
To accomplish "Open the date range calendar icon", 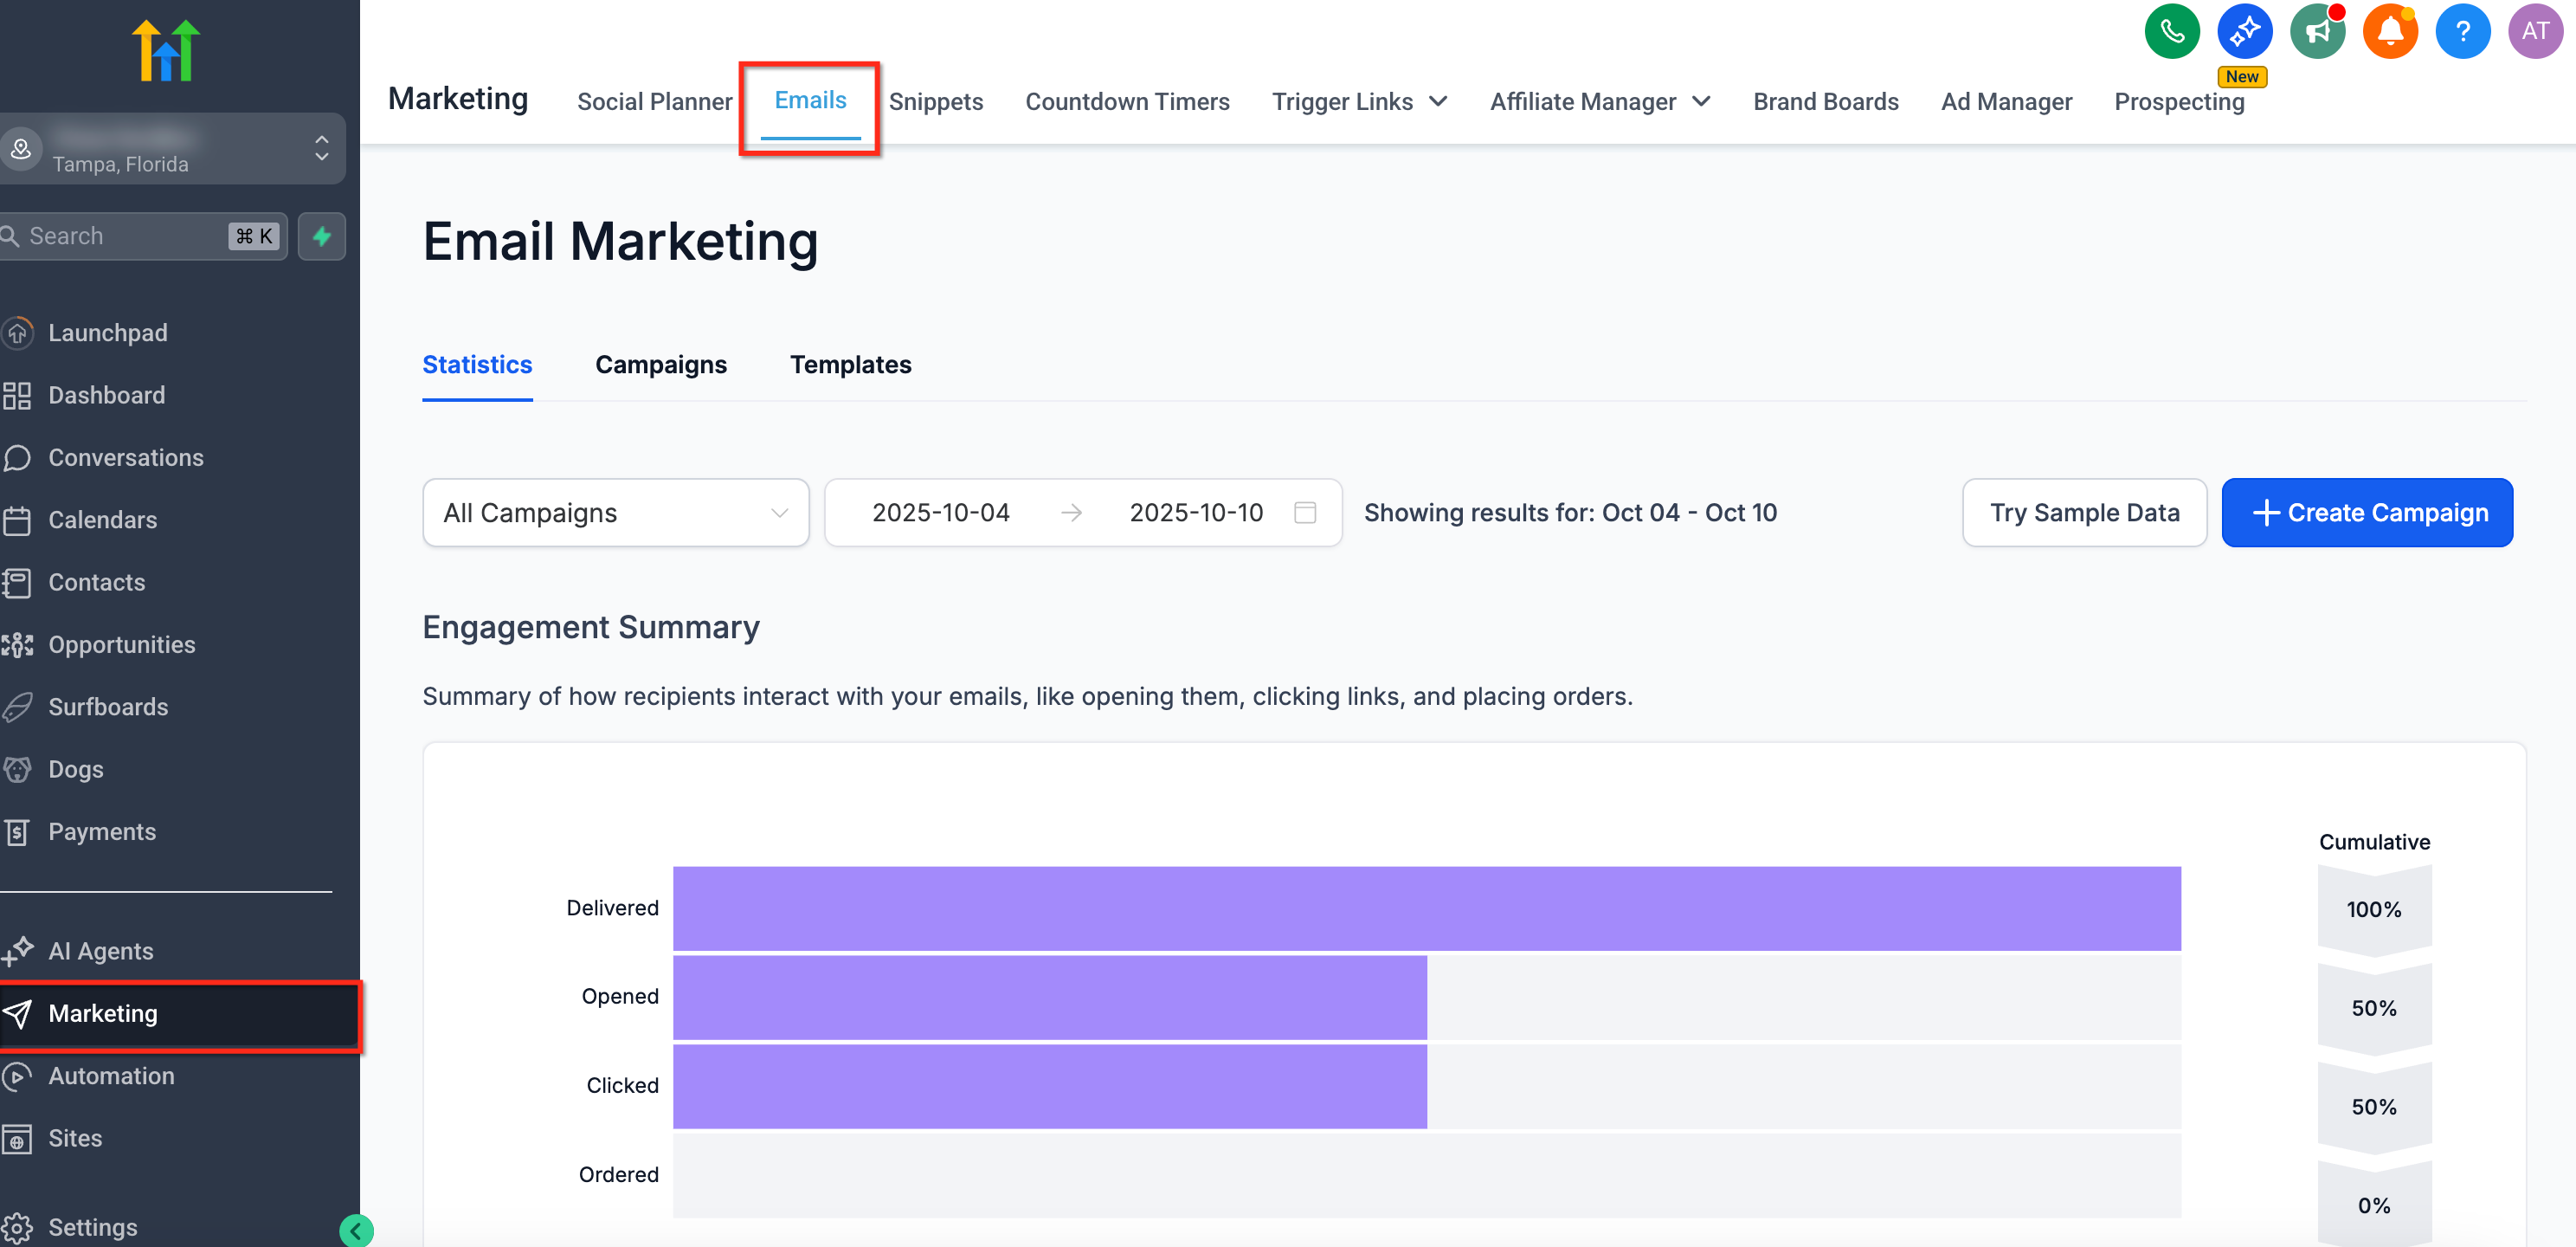I will click(x=1304, y=513).
